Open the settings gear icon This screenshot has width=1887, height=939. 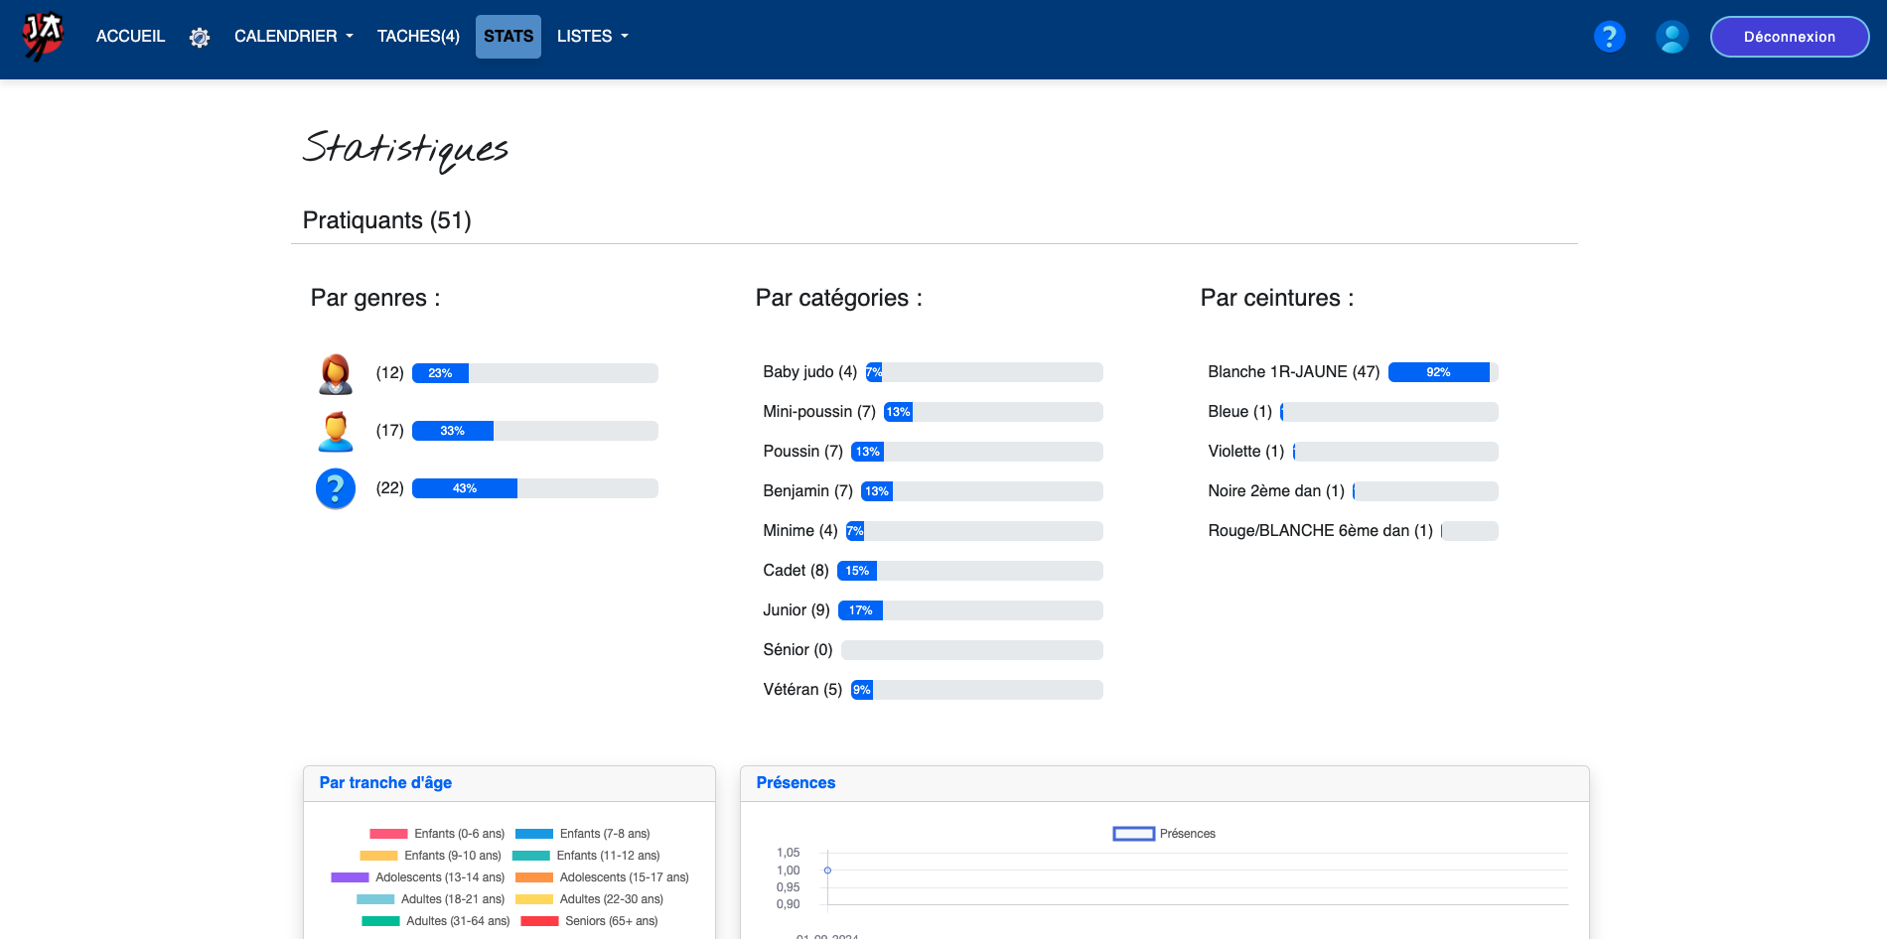pos(200,38)
